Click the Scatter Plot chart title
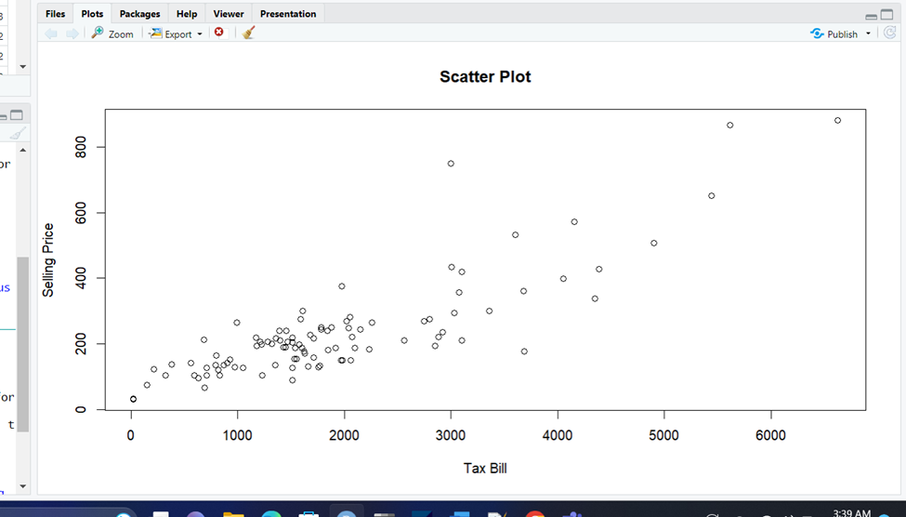 pos(485,77)
